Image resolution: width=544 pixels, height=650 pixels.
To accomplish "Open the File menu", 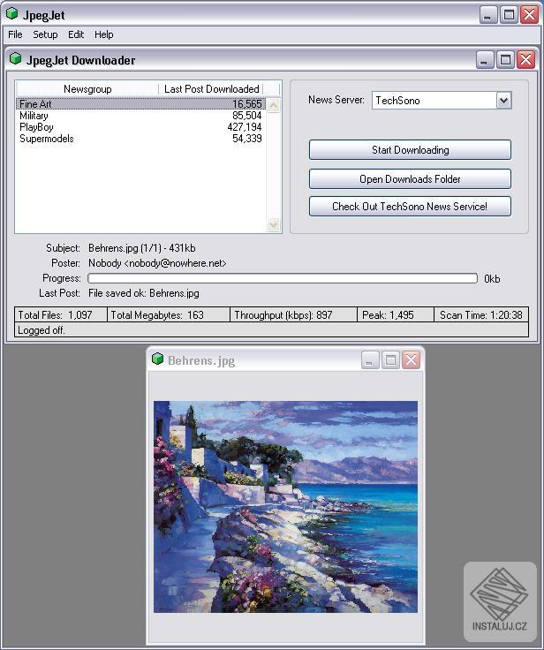I will 15,34.
